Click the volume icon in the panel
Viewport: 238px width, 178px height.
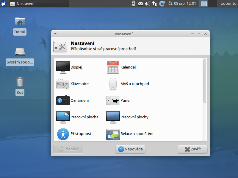[147, 4]
